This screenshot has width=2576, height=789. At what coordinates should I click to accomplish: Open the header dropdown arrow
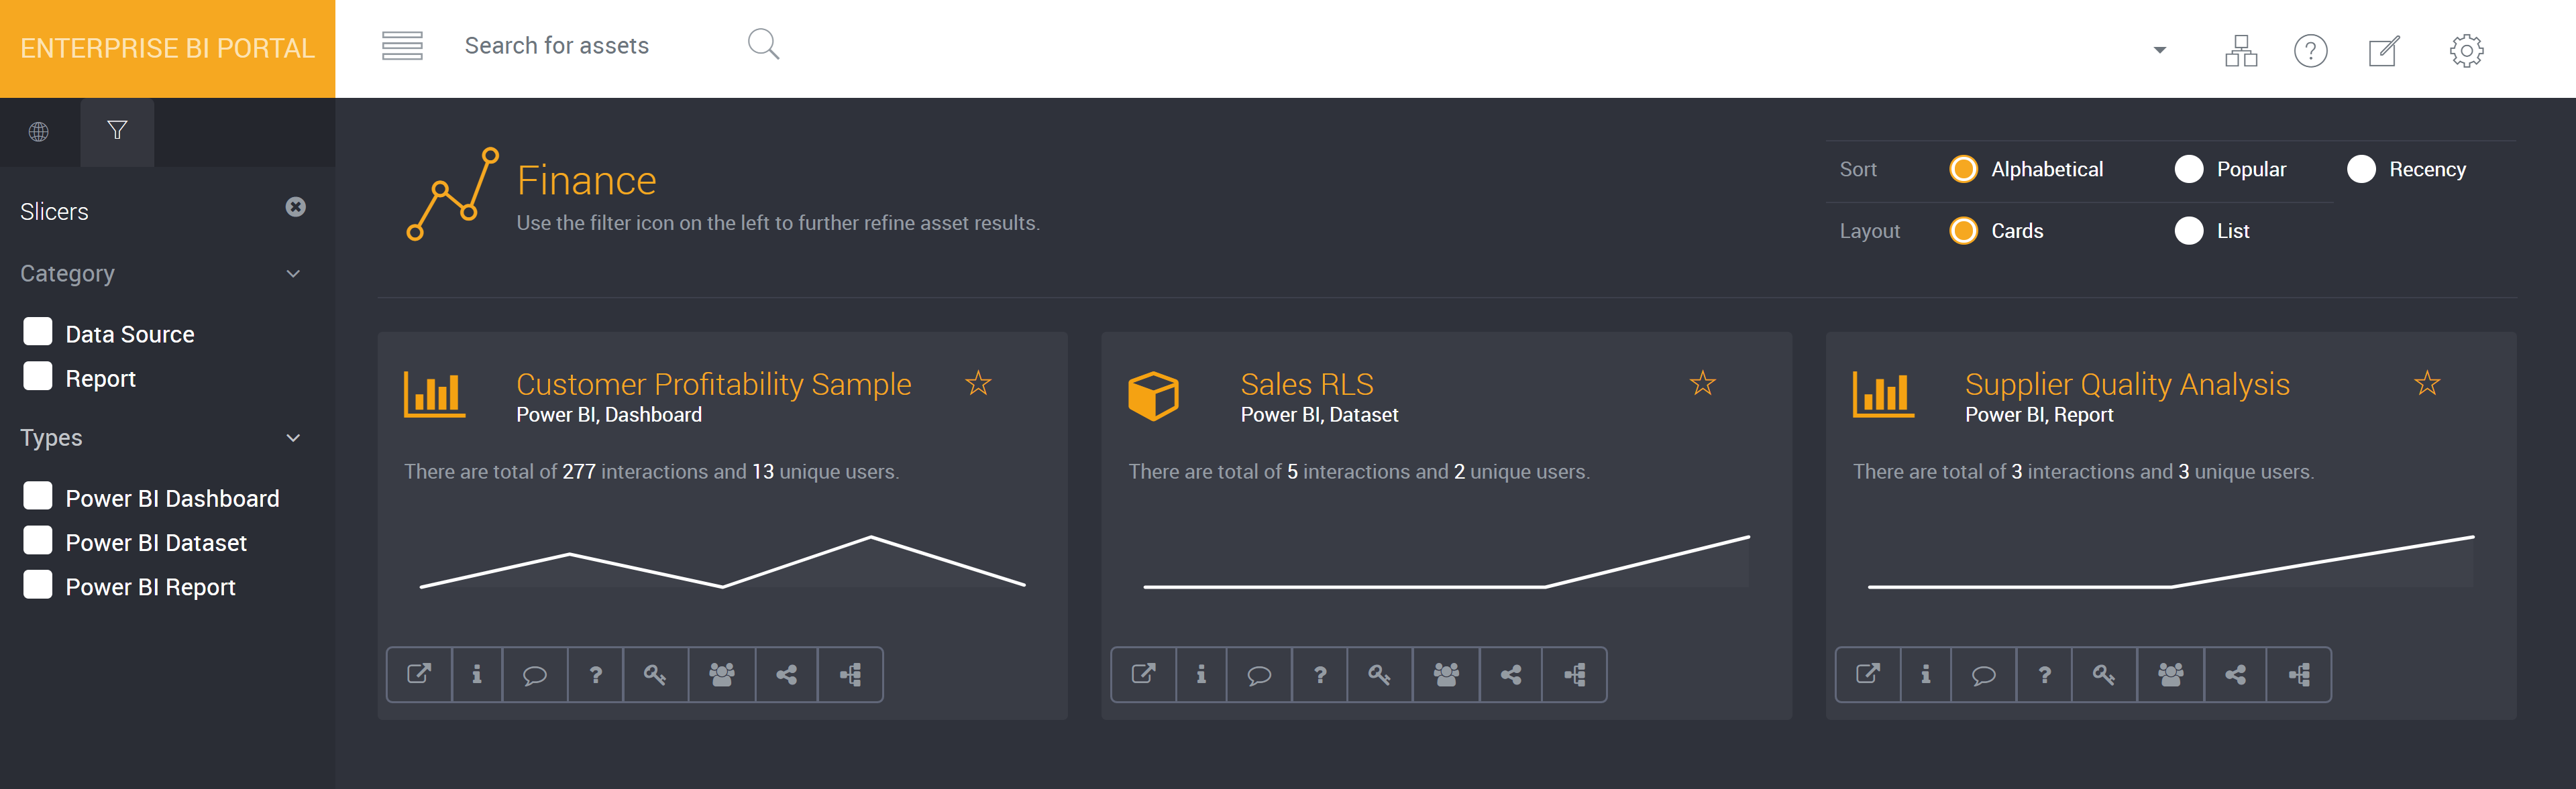click(x=2159, y=50)
